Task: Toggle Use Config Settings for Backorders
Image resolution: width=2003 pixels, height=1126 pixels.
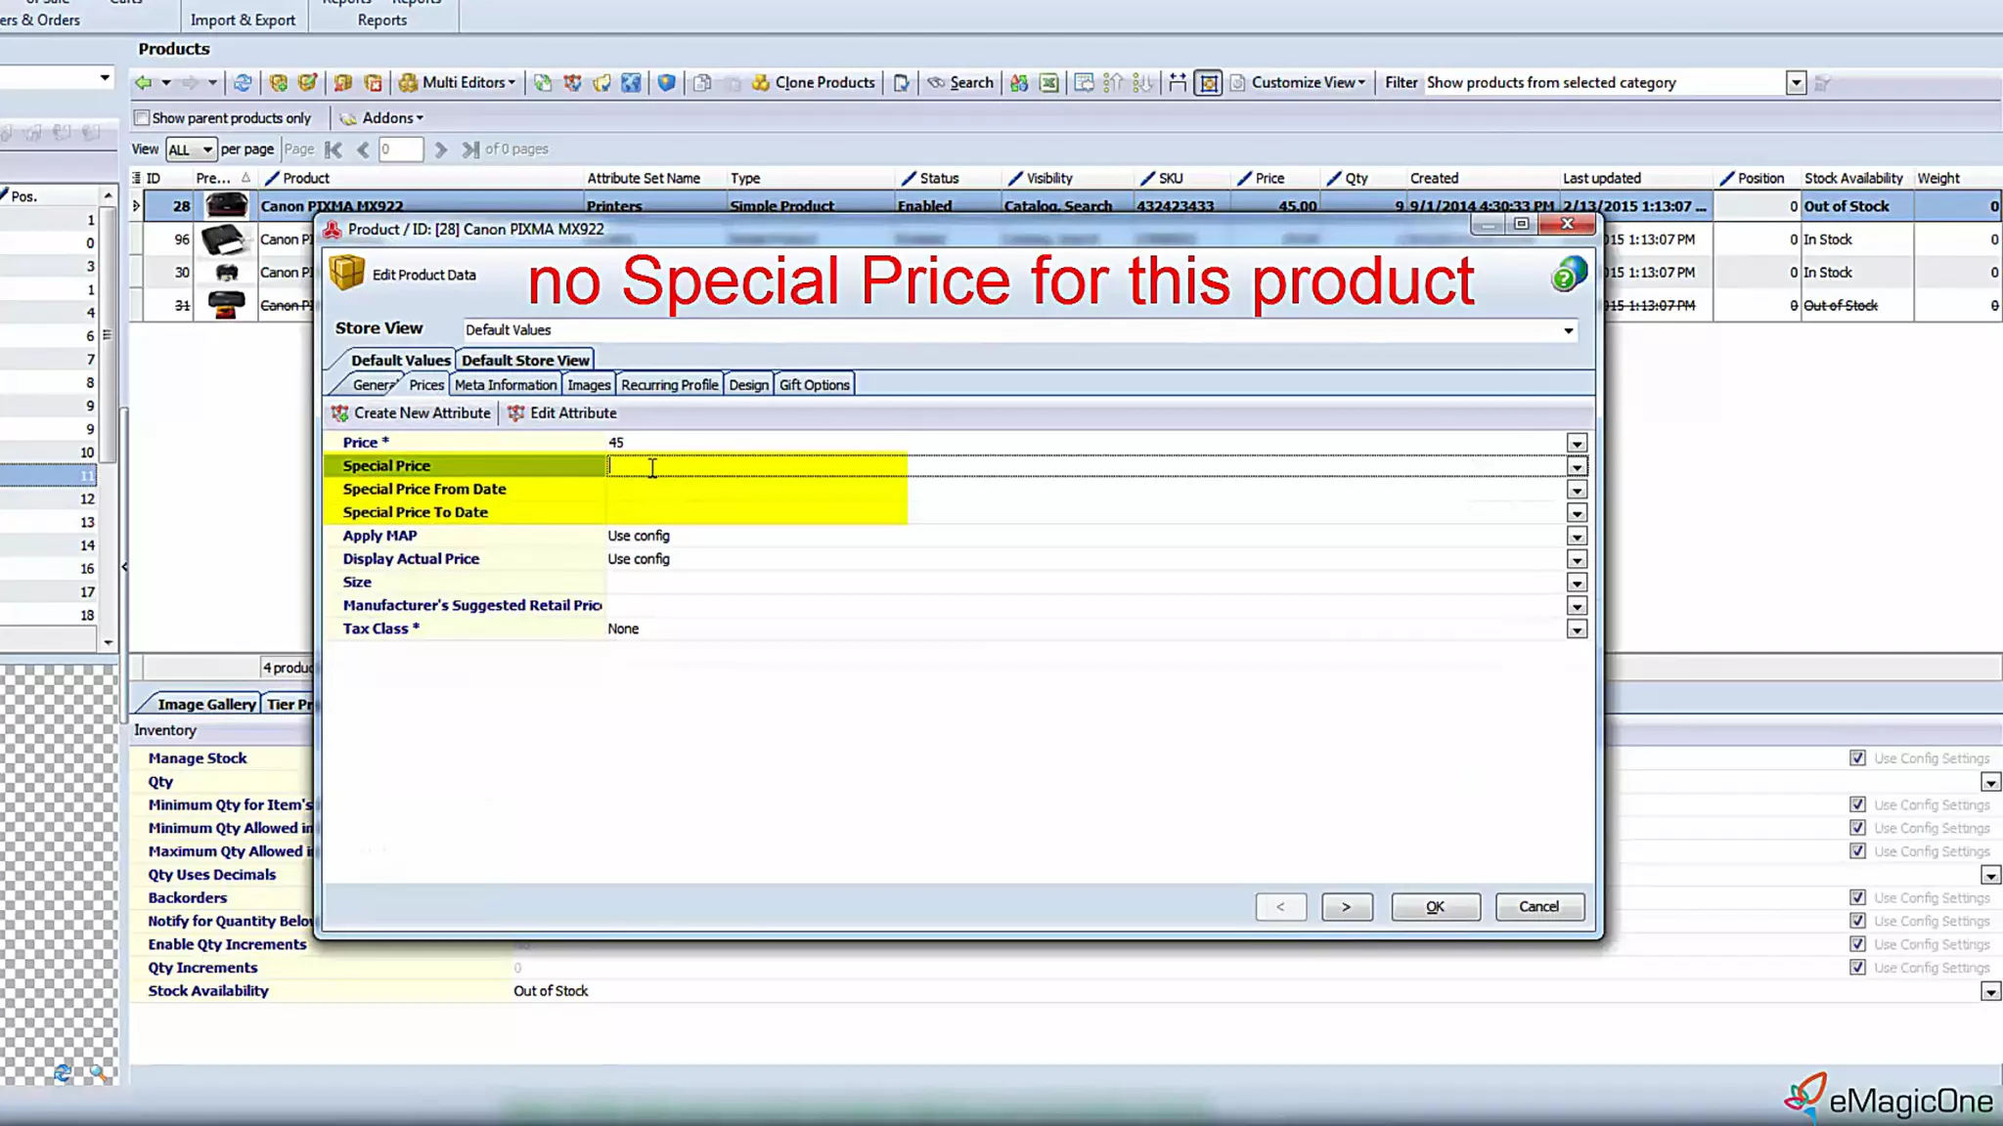Action: coord(1857,898)
